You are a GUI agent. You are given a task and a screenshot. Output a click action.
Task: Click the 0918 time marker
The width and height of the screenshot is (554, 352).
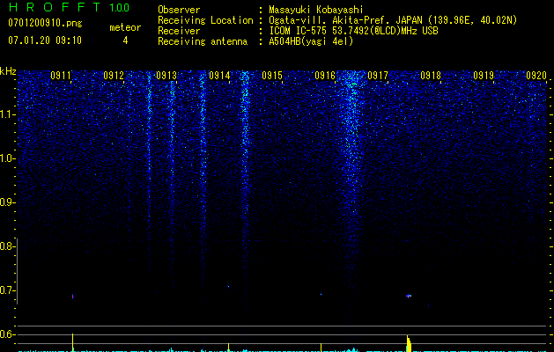coord(431,76)
